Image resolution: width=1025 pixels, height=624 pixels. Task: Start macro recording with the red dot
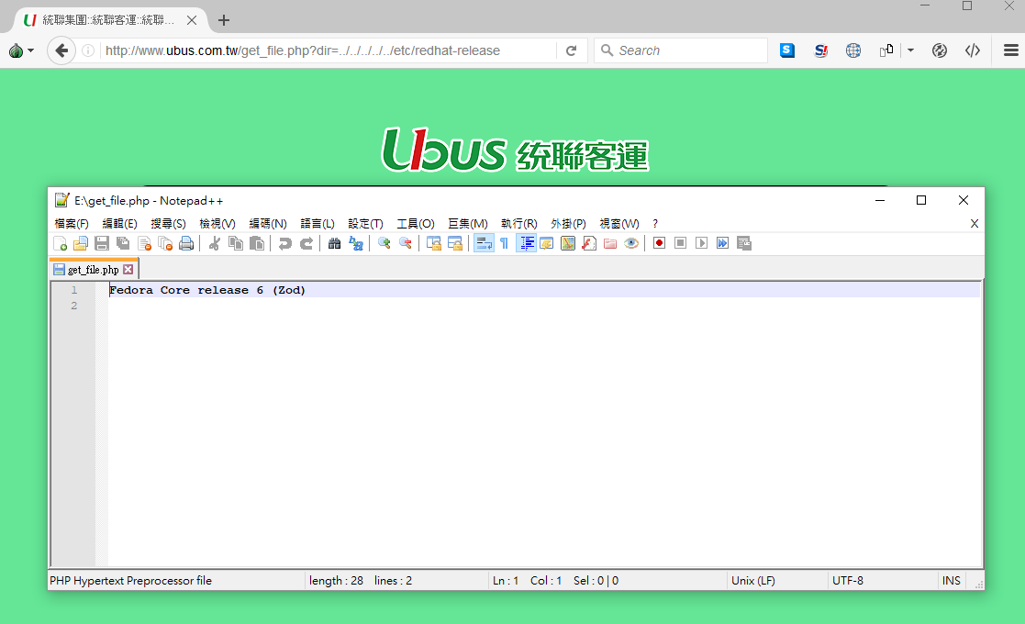click(659, 244)
